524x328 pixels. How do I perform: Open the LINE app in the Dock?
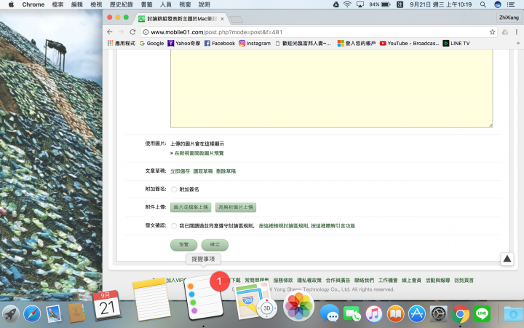pyautogui.click(x=482, y=314)
